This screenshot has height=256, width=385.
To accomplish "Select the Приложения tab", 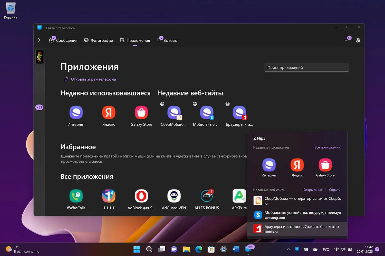I will (x=135, y=40).
